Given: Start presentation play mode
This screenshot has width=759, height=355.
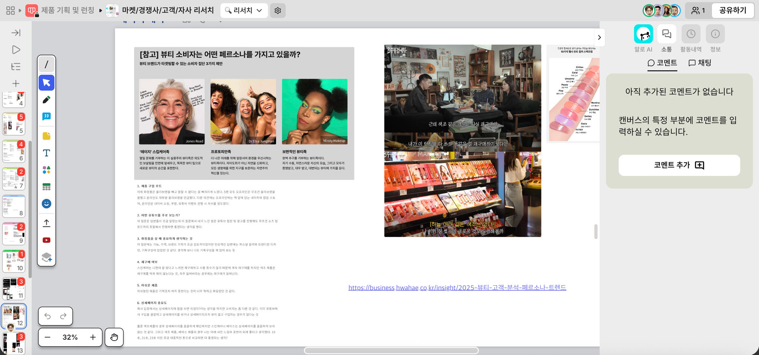Looking at the screenshot, I should [x=16, y=50].
